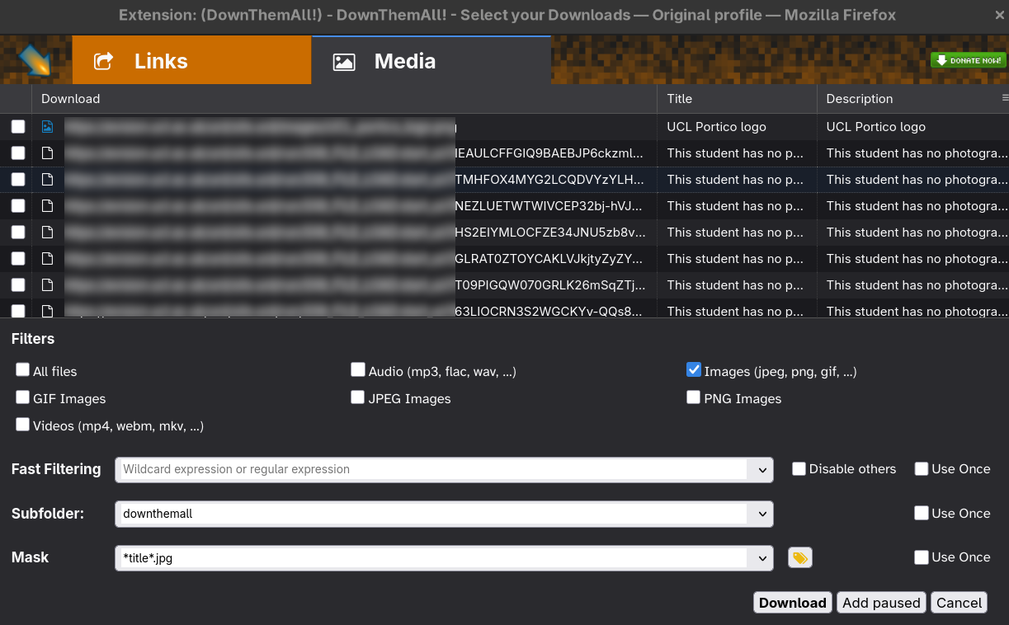Open the Mask dropdown

pyautogui.click(x=761, y=557)
